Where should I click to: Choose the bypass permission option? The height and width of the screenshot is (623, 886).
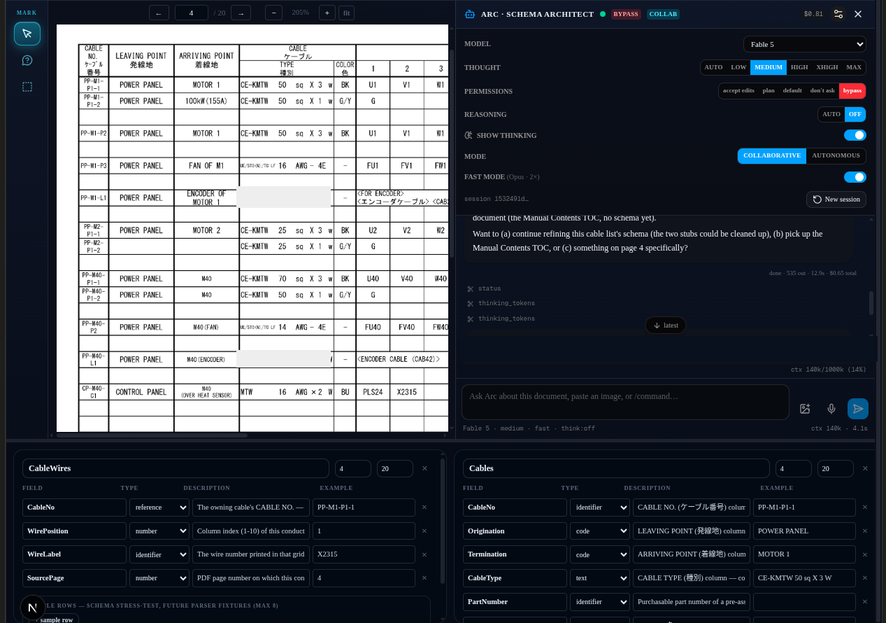pyautogui.click(x=852, y=91)
